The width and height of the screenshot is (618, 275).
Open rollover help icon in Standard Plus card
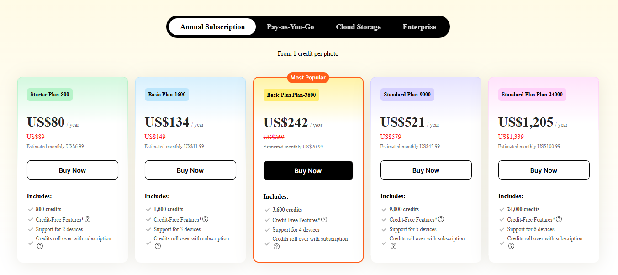(x=511, y=246)
